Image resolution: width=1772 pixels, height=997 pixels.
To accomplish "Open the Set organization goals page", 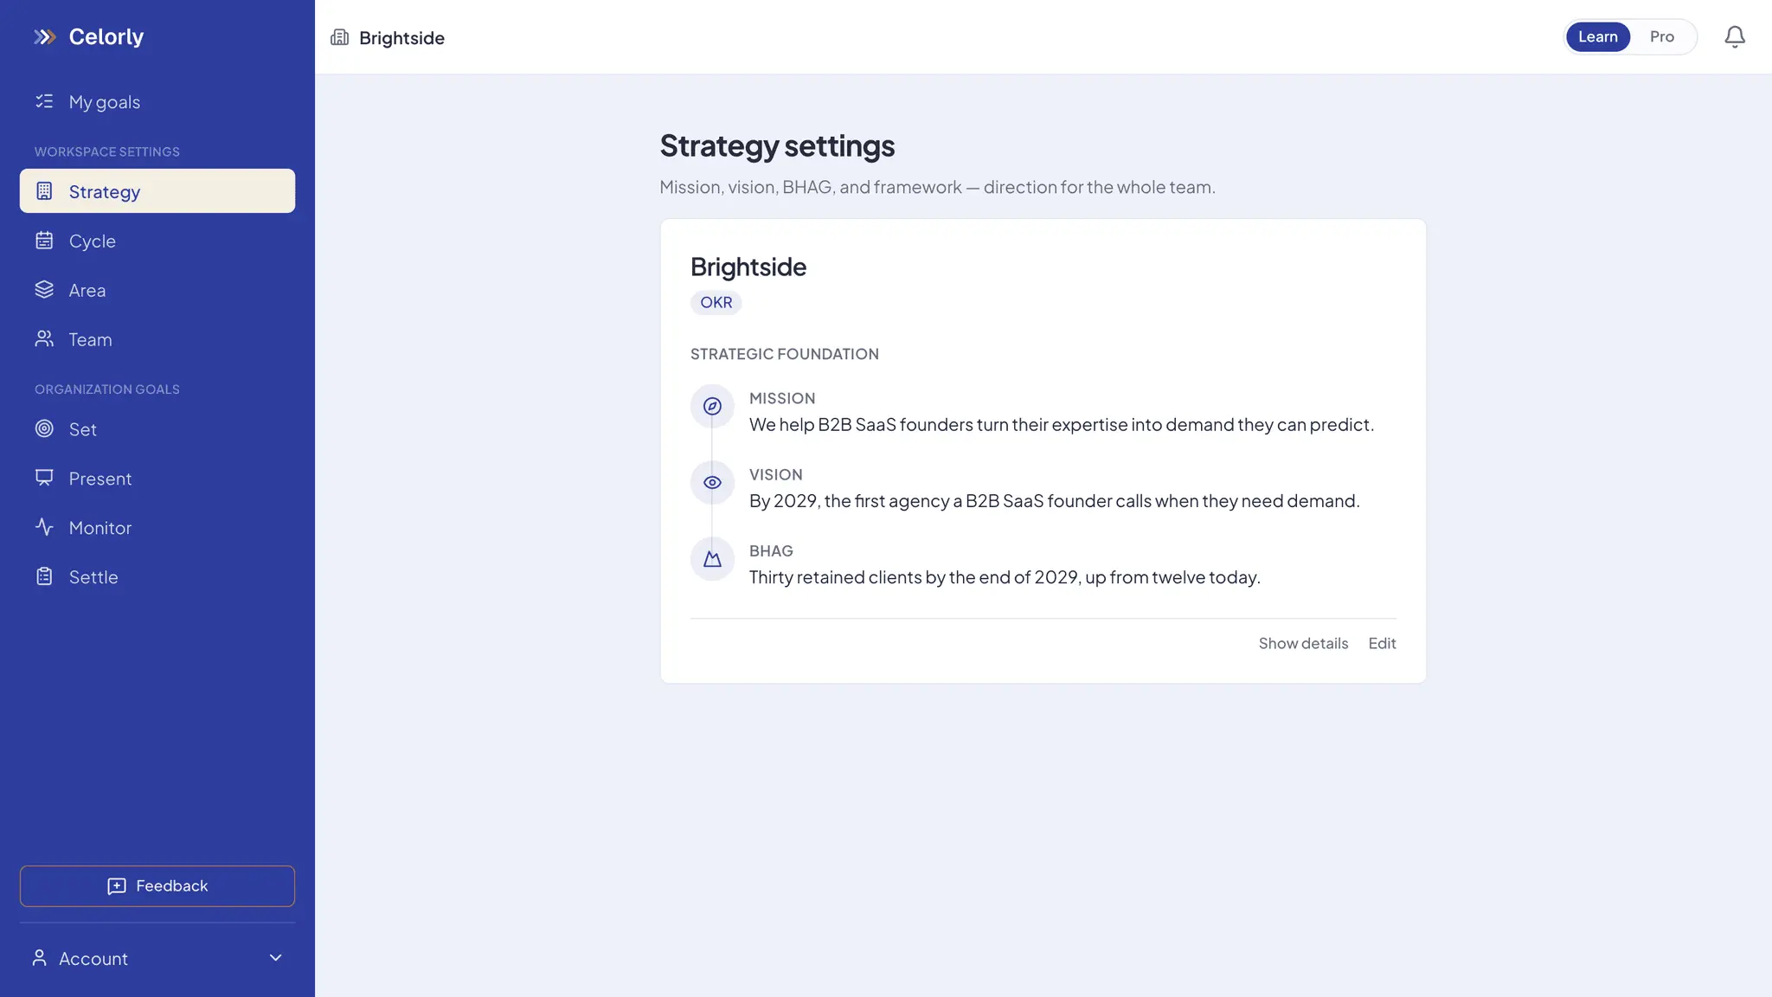I will (157, 428).
